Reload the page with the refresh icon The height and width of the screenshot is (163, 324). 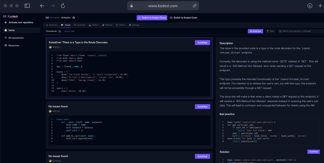click(63, 6)
